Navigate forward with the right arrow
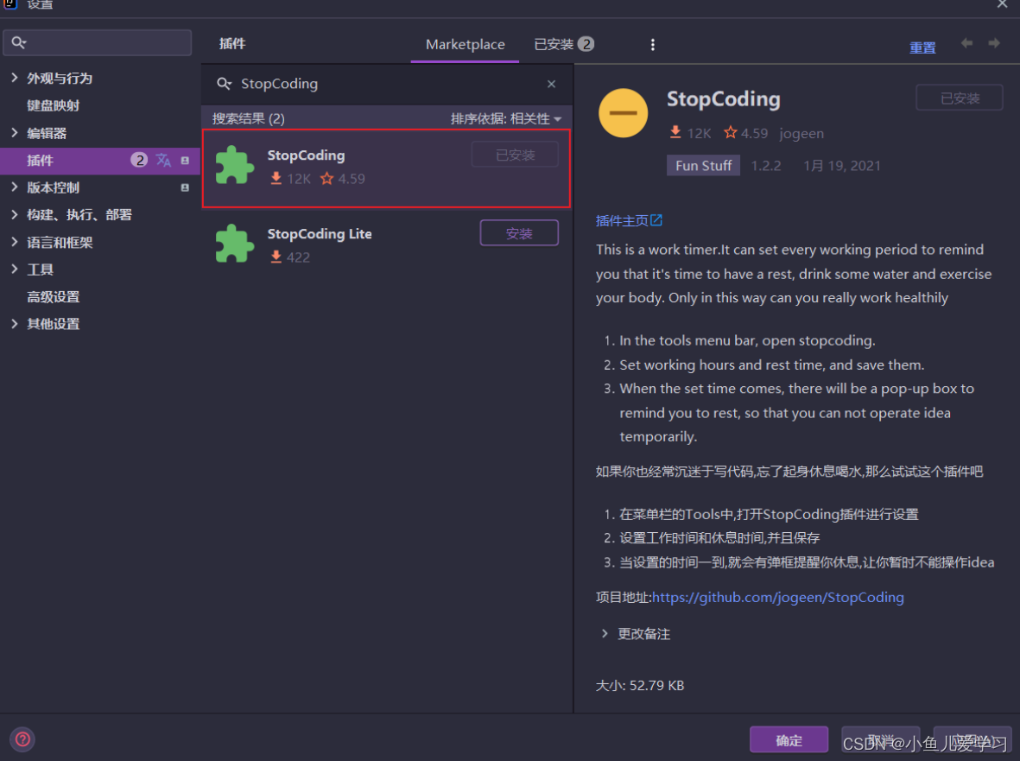 [x=994, y=43]
